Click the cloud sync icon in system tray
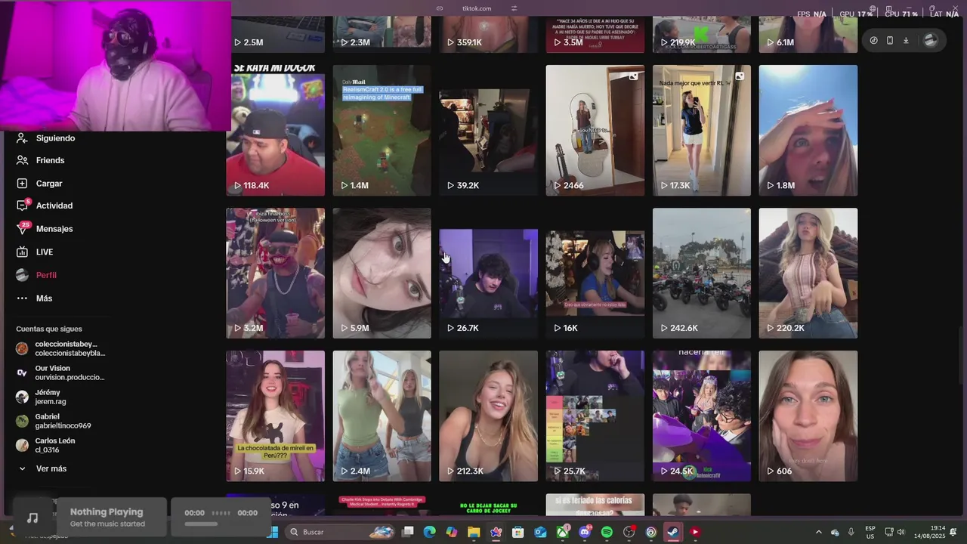Image resolution: width=967 pixels, height=544 pixels. coord(835,532)
